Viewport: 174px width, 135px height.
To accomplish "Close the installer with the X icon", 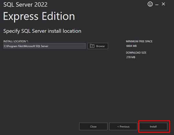I will [x=163, y=4].
